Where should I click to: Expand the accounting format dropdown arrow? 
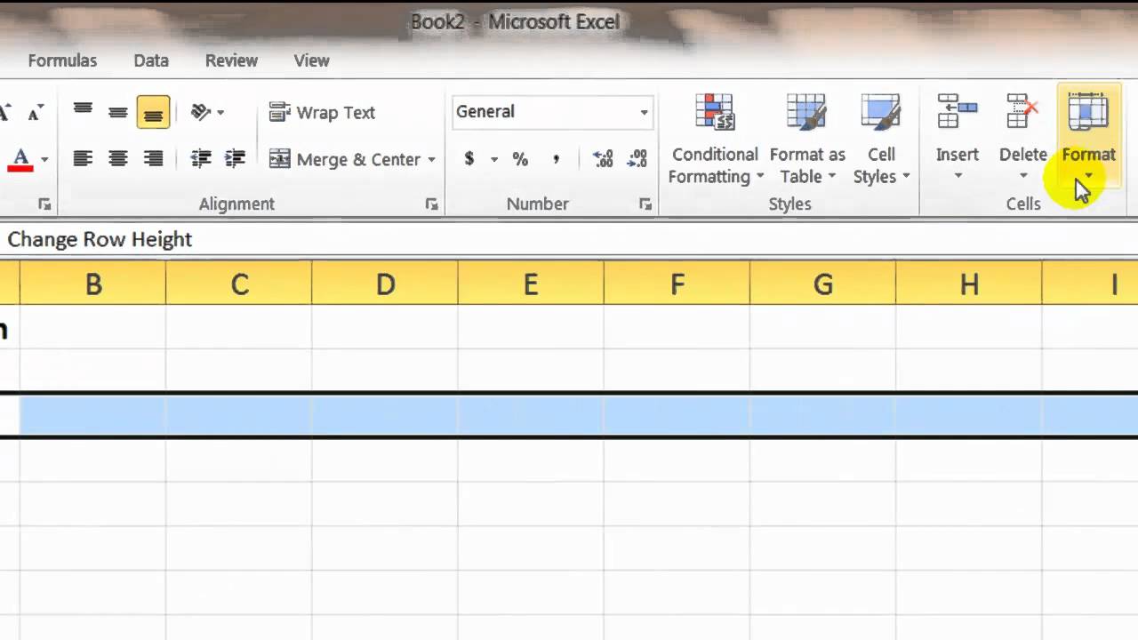pos(494,160)
